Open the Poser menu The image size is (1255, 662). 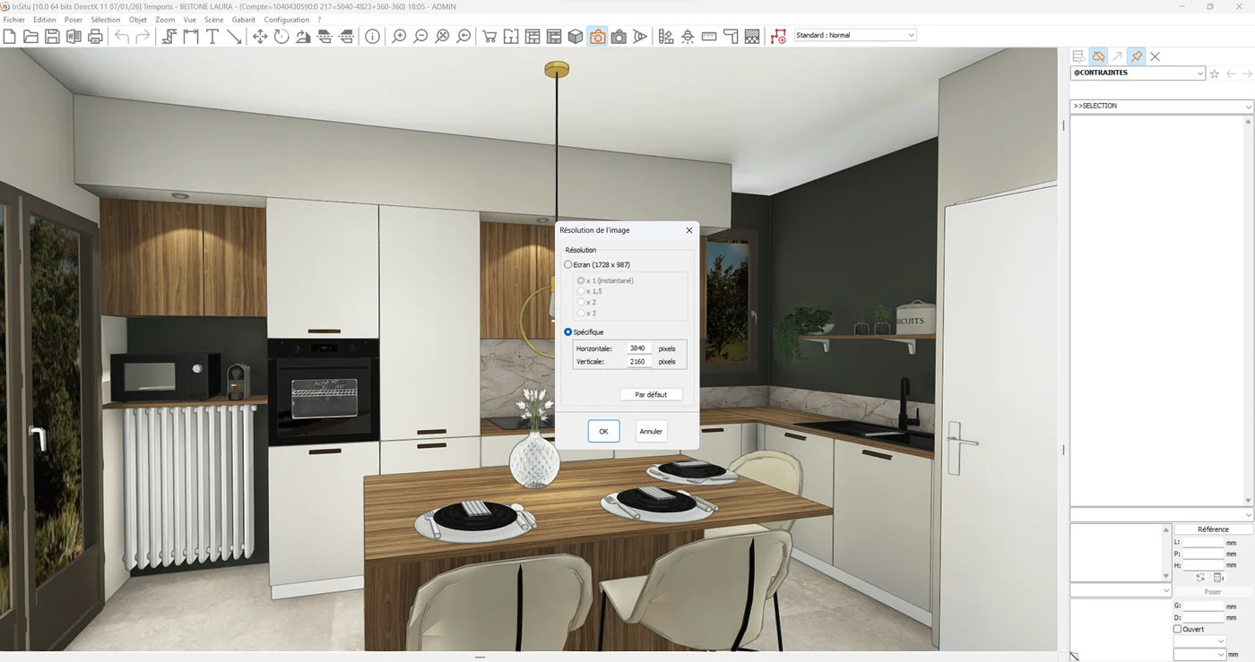tap(74, 20)
